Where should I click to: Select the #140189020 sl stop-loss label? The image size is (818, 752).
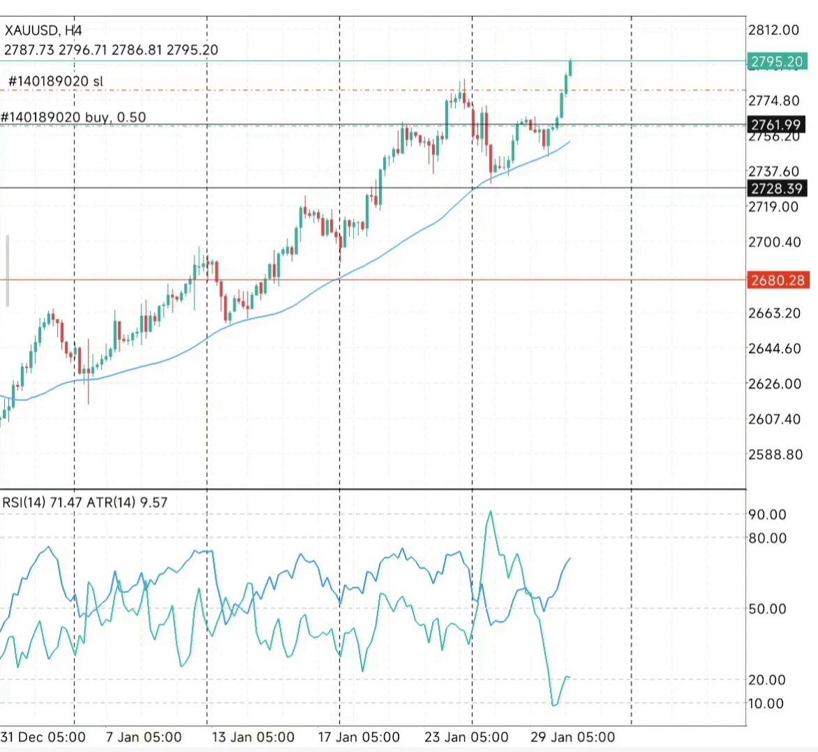tap(55, 81)
